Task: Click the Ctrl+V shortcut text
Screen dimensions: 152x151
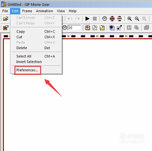Action: [50, 42]
